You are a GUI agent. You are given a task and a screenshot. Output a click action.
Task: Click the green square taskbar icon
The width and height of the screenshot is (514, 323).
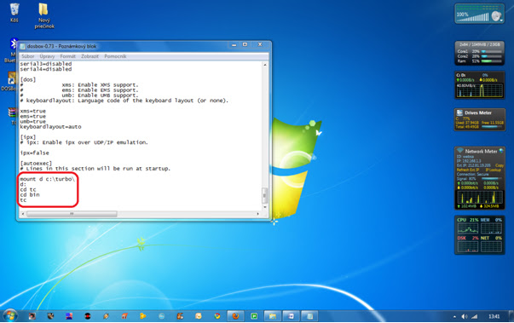pyautogui.click(x=254, y=316)
